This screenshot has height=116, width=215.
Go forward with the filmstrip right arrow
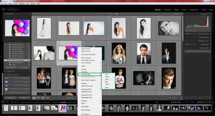(x=18, y=102)
